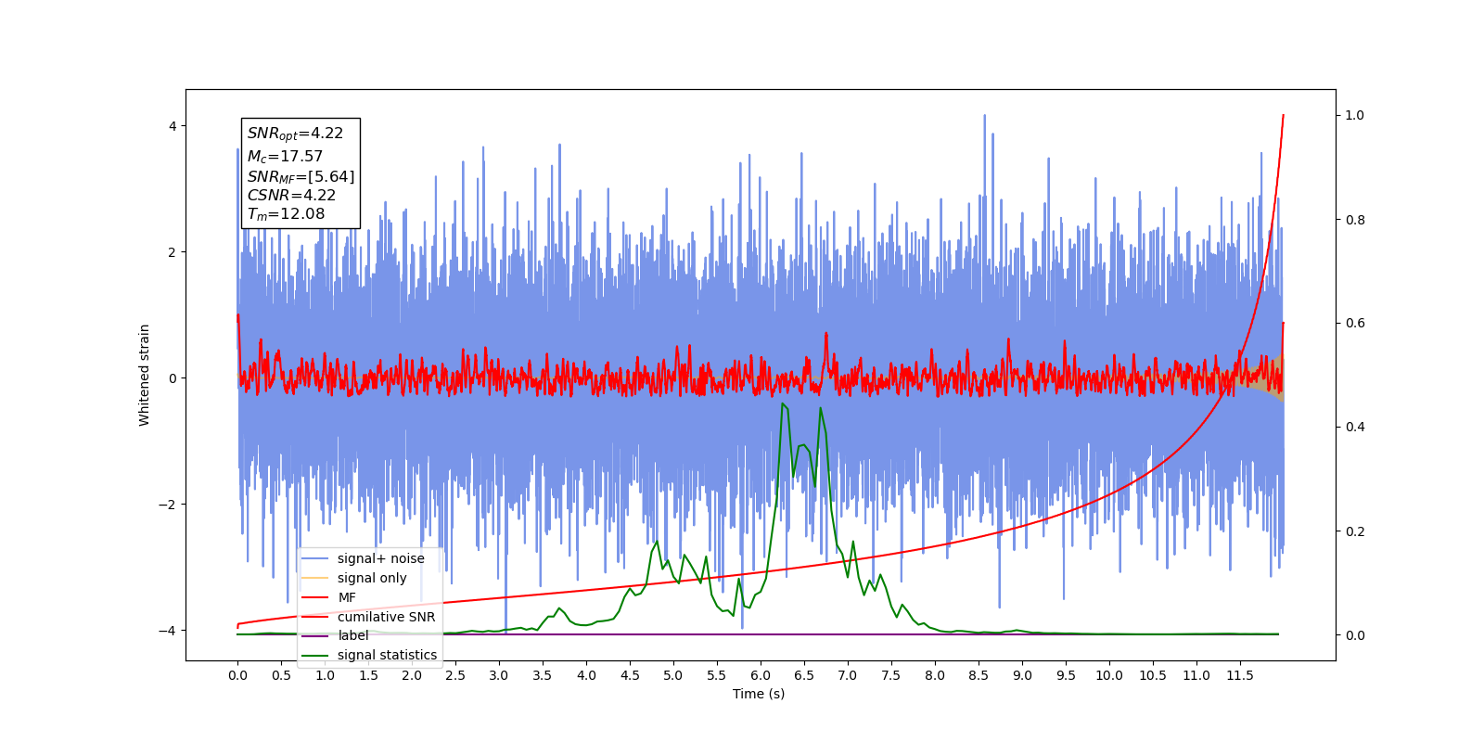Click the 'Whitened strain' y-axis label
The image size is (1484, 742).
click(x=145, y=375)
